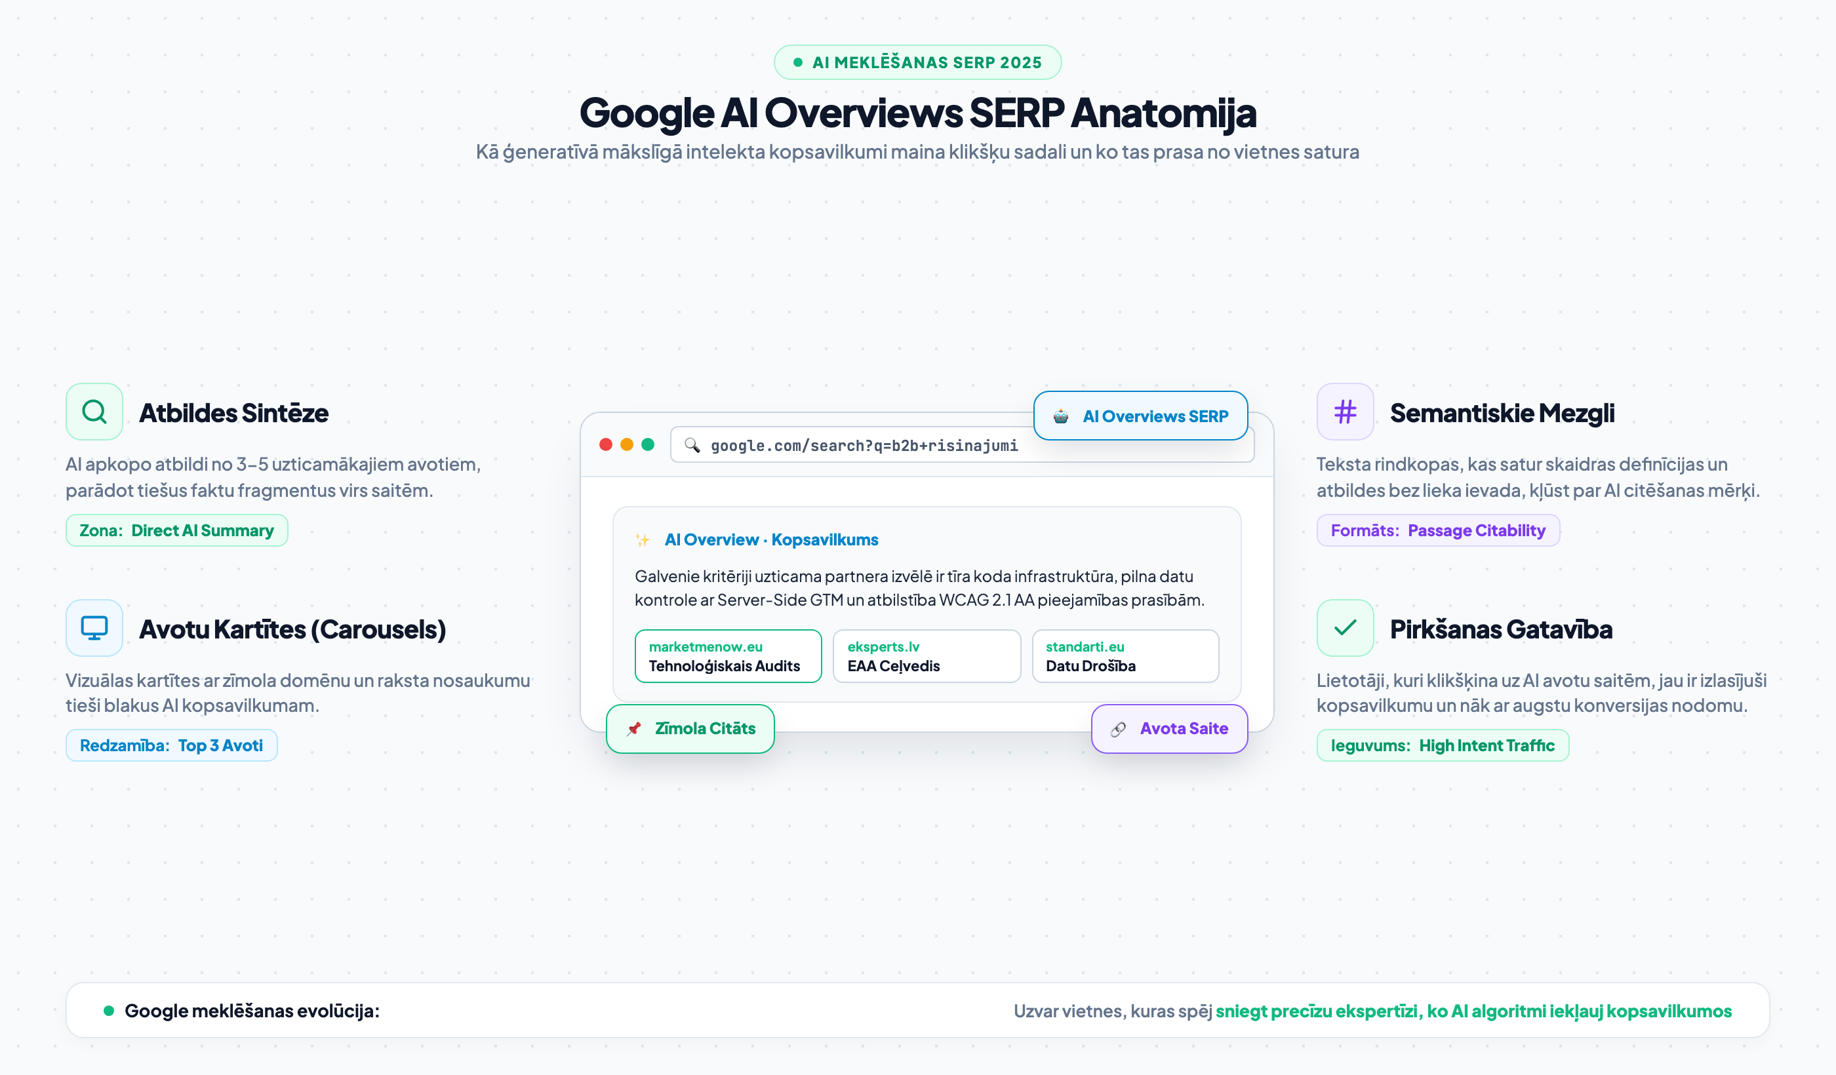This screenshot has width=1836, height=1075.
Task: Open the marketmenow.eu Tehnoloģiskais Audits source card
Action: pyautogui.click(x=728, y=656)
